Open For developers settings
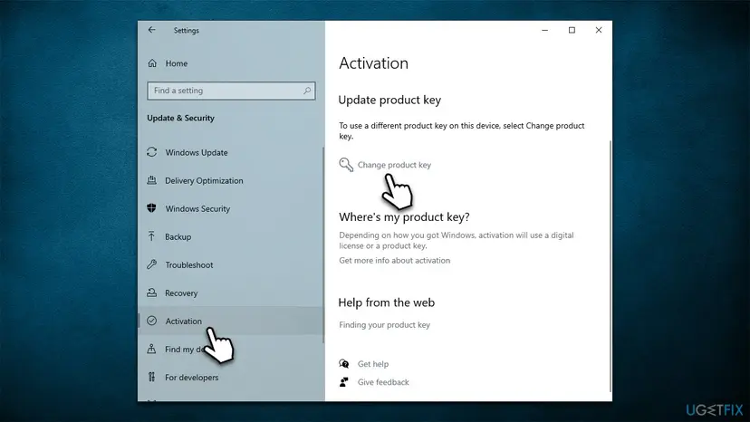Screen dimensions: 750x422 (x=191, y=378)
